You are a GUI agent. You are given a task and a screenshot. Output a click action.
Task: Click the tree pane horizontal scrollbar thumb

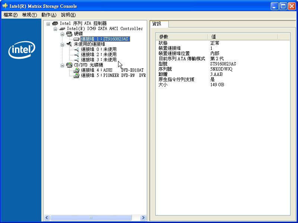(91, 217)
